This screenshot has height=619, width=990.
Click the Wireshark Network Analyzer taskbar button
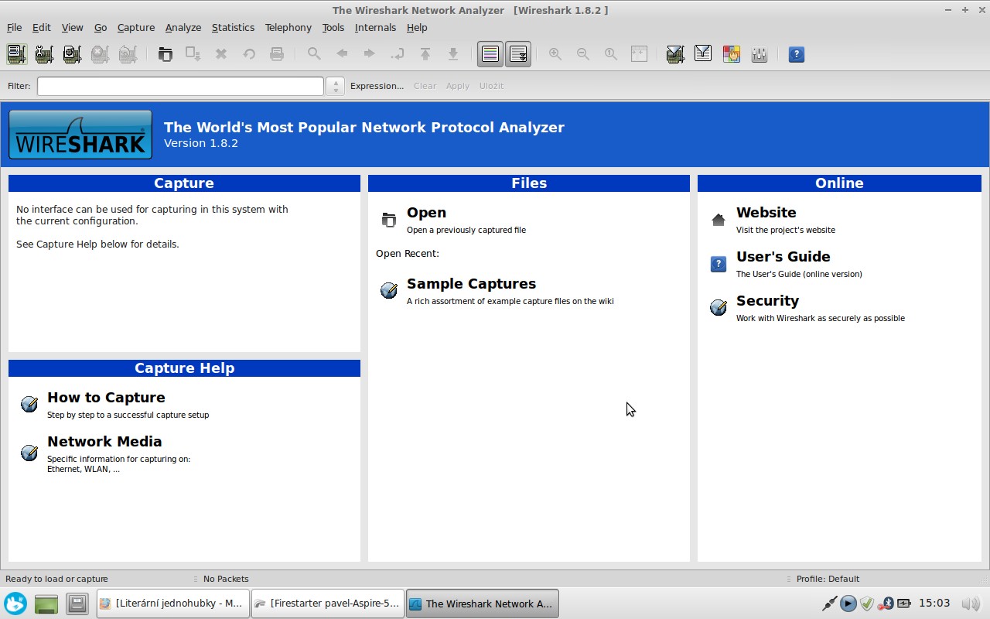pyautogui.click(x=483, y=604)
